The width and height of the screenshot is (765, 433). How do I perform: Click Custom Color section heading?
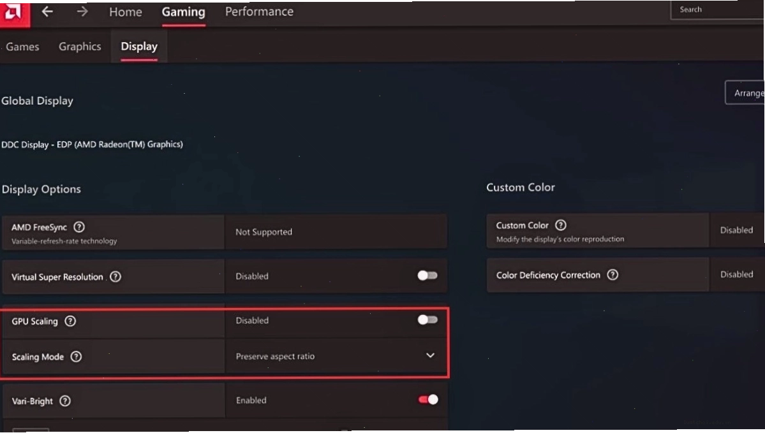(x=521, y=187)
